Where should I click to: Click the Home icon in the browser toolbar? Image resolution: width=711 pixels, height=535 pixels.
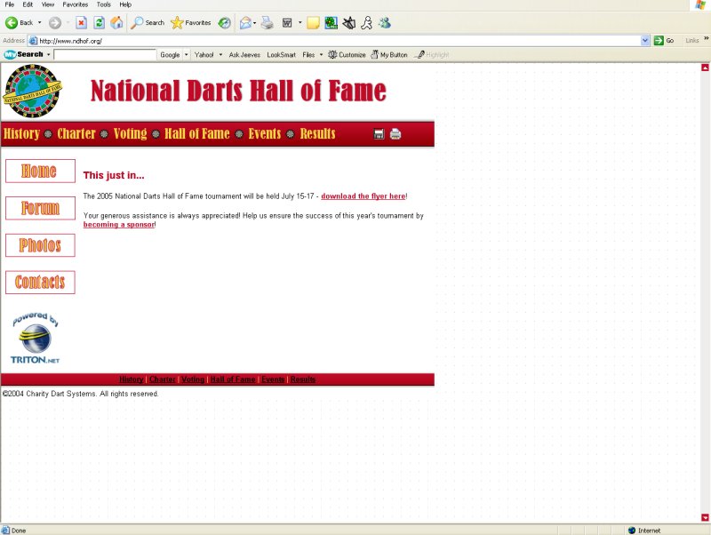tap(116, 23)
